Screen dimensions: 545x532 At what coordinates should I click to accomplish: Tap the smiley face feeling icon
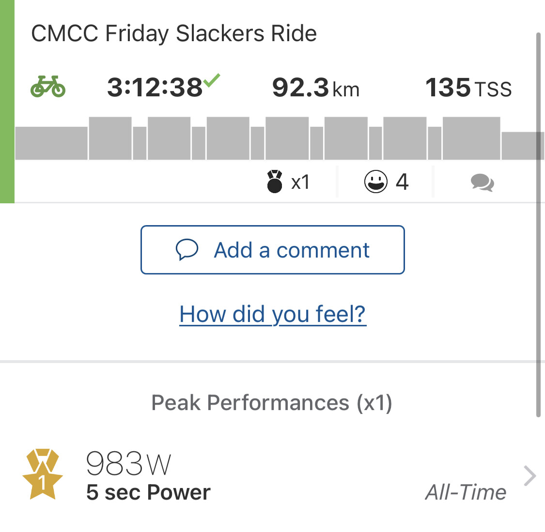pyautogui.click(x=376, y=182)
